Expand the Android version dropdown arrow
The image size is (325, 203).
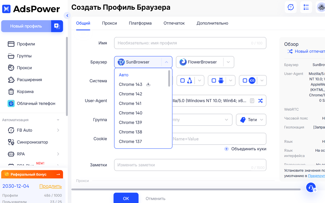click(231, 80)
